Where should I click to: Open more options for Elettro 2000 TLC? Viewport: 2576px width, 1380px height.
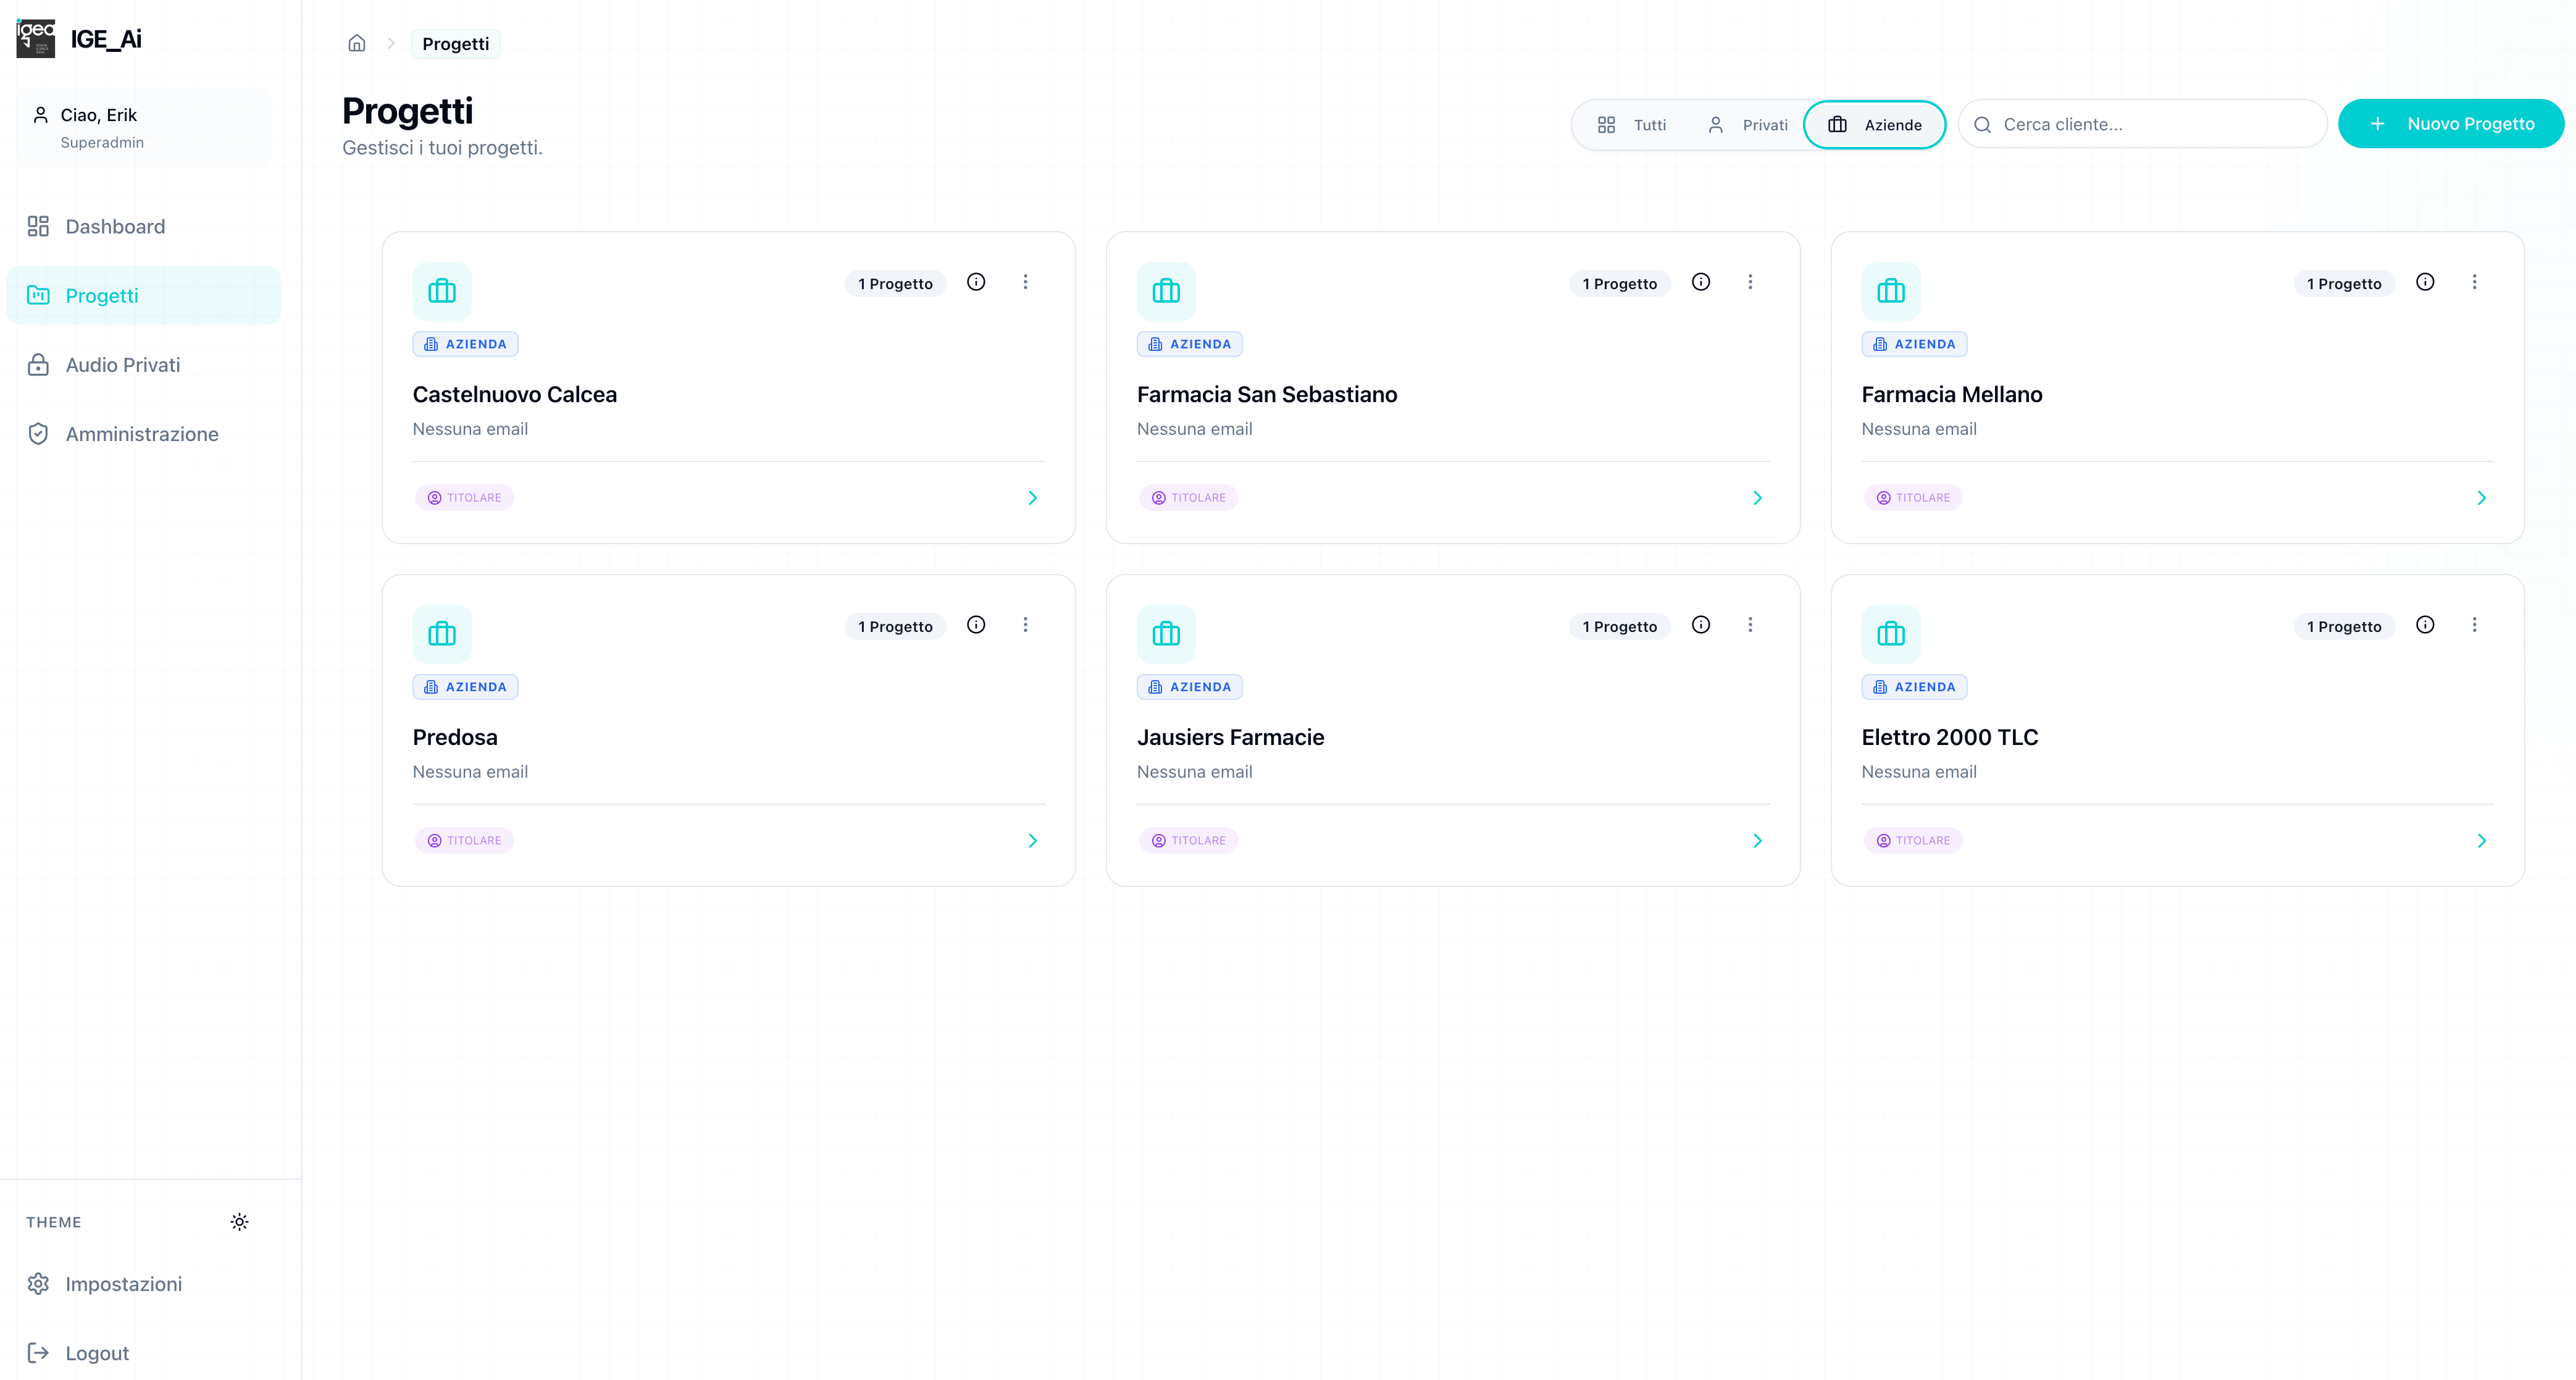point(2474,625)
